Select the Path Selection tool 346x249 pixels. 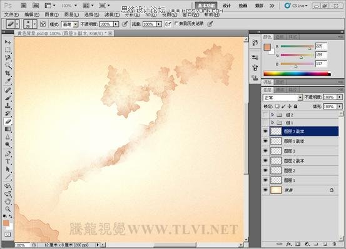tap(8, 169)
